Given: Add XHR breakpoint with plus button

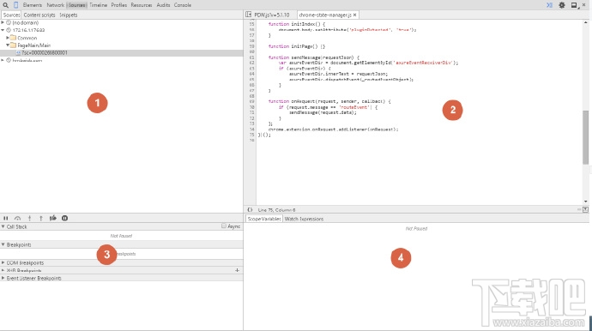Looking at the screenshot, I should (x=237, y=270).
